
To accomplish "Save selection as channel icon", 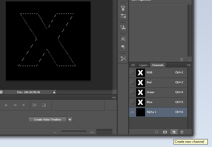I will (165, 132).
